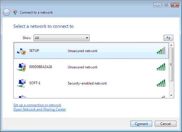Click the SETUP signal strength bars
Viewport: 182px width, 132px height.
pos(161,51)
